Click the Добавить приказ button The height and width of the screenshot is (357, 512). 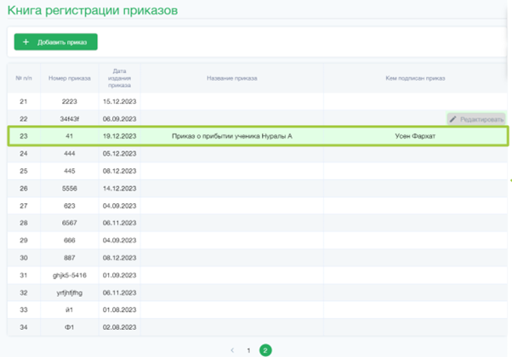point(55,42)
